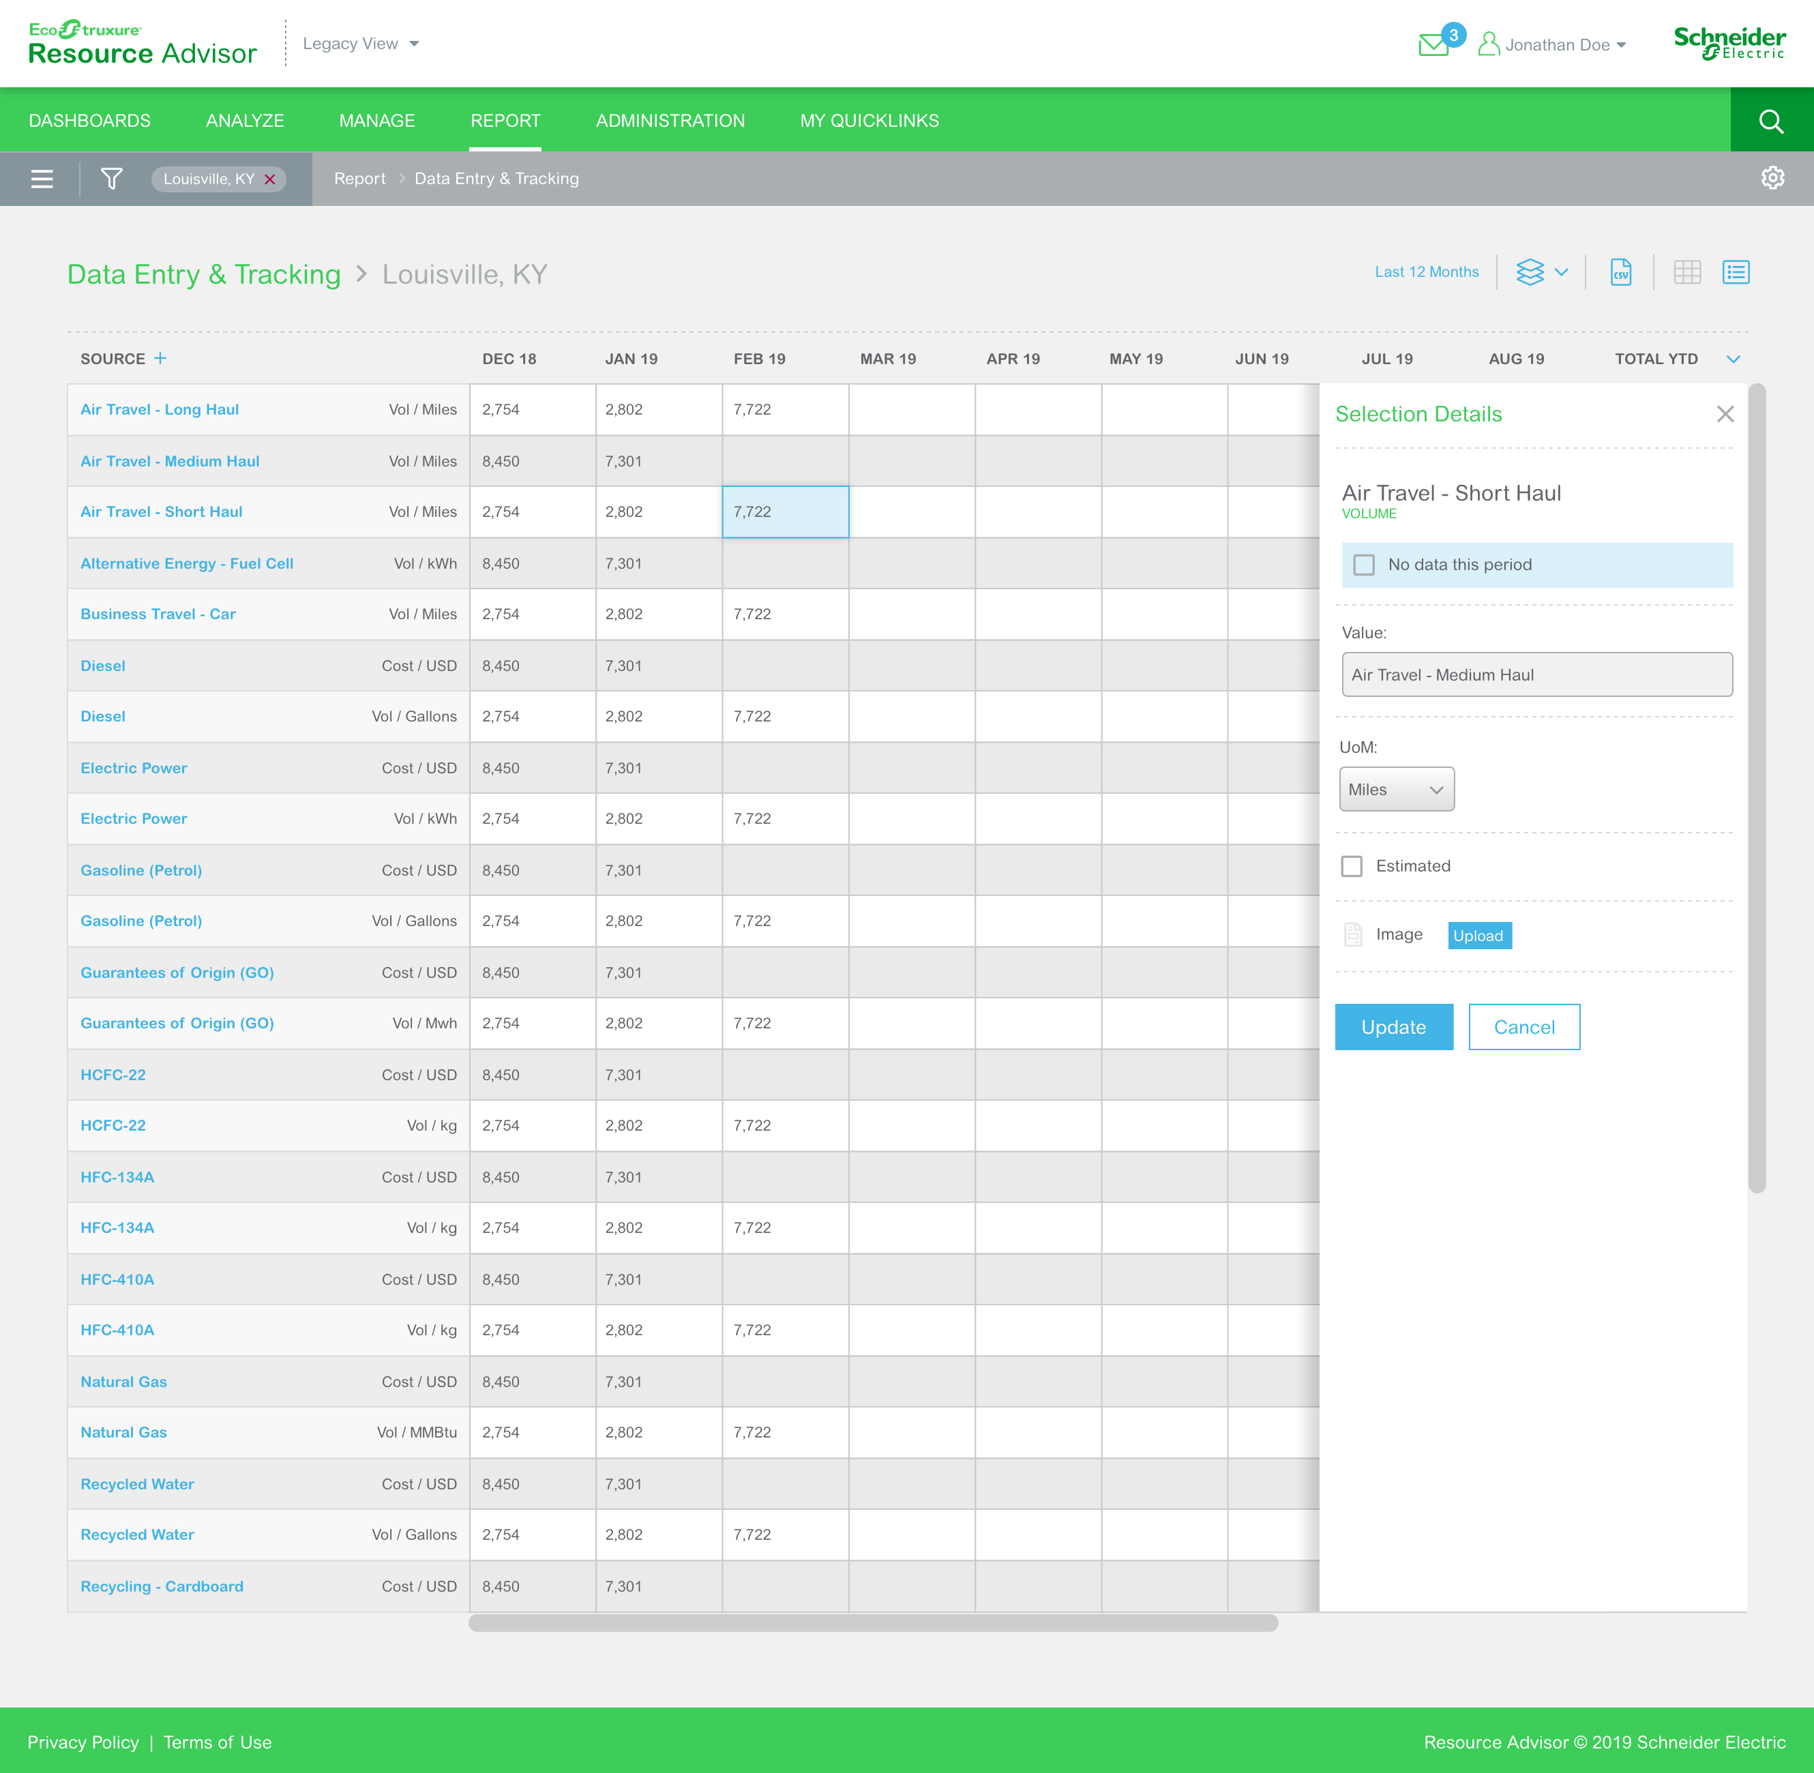Screen dimensions: 1814x1773
Task: Export data with the CSV icon
Action: [x=1621, y=272]
